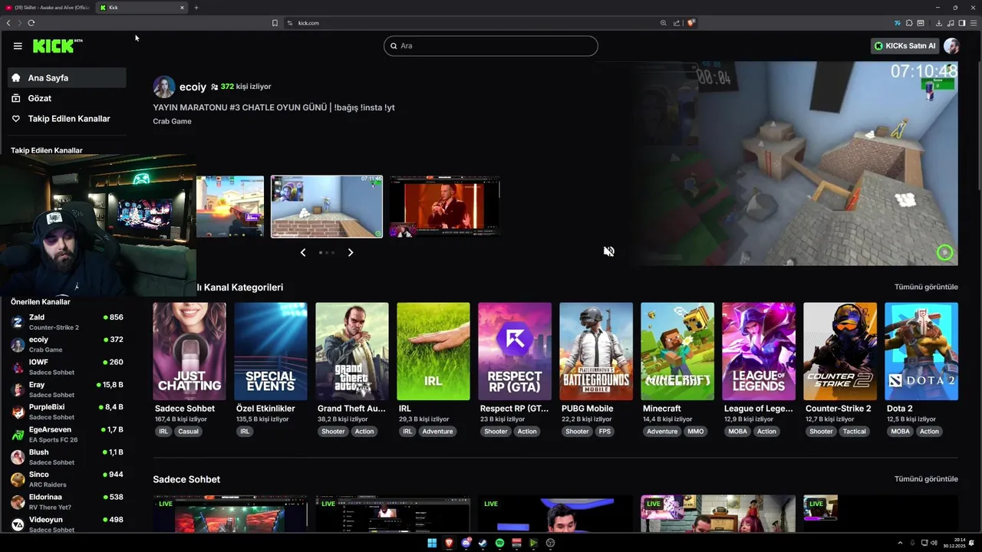Open Minecraft category card
The image size is (982, 552).
pos(677,351)
